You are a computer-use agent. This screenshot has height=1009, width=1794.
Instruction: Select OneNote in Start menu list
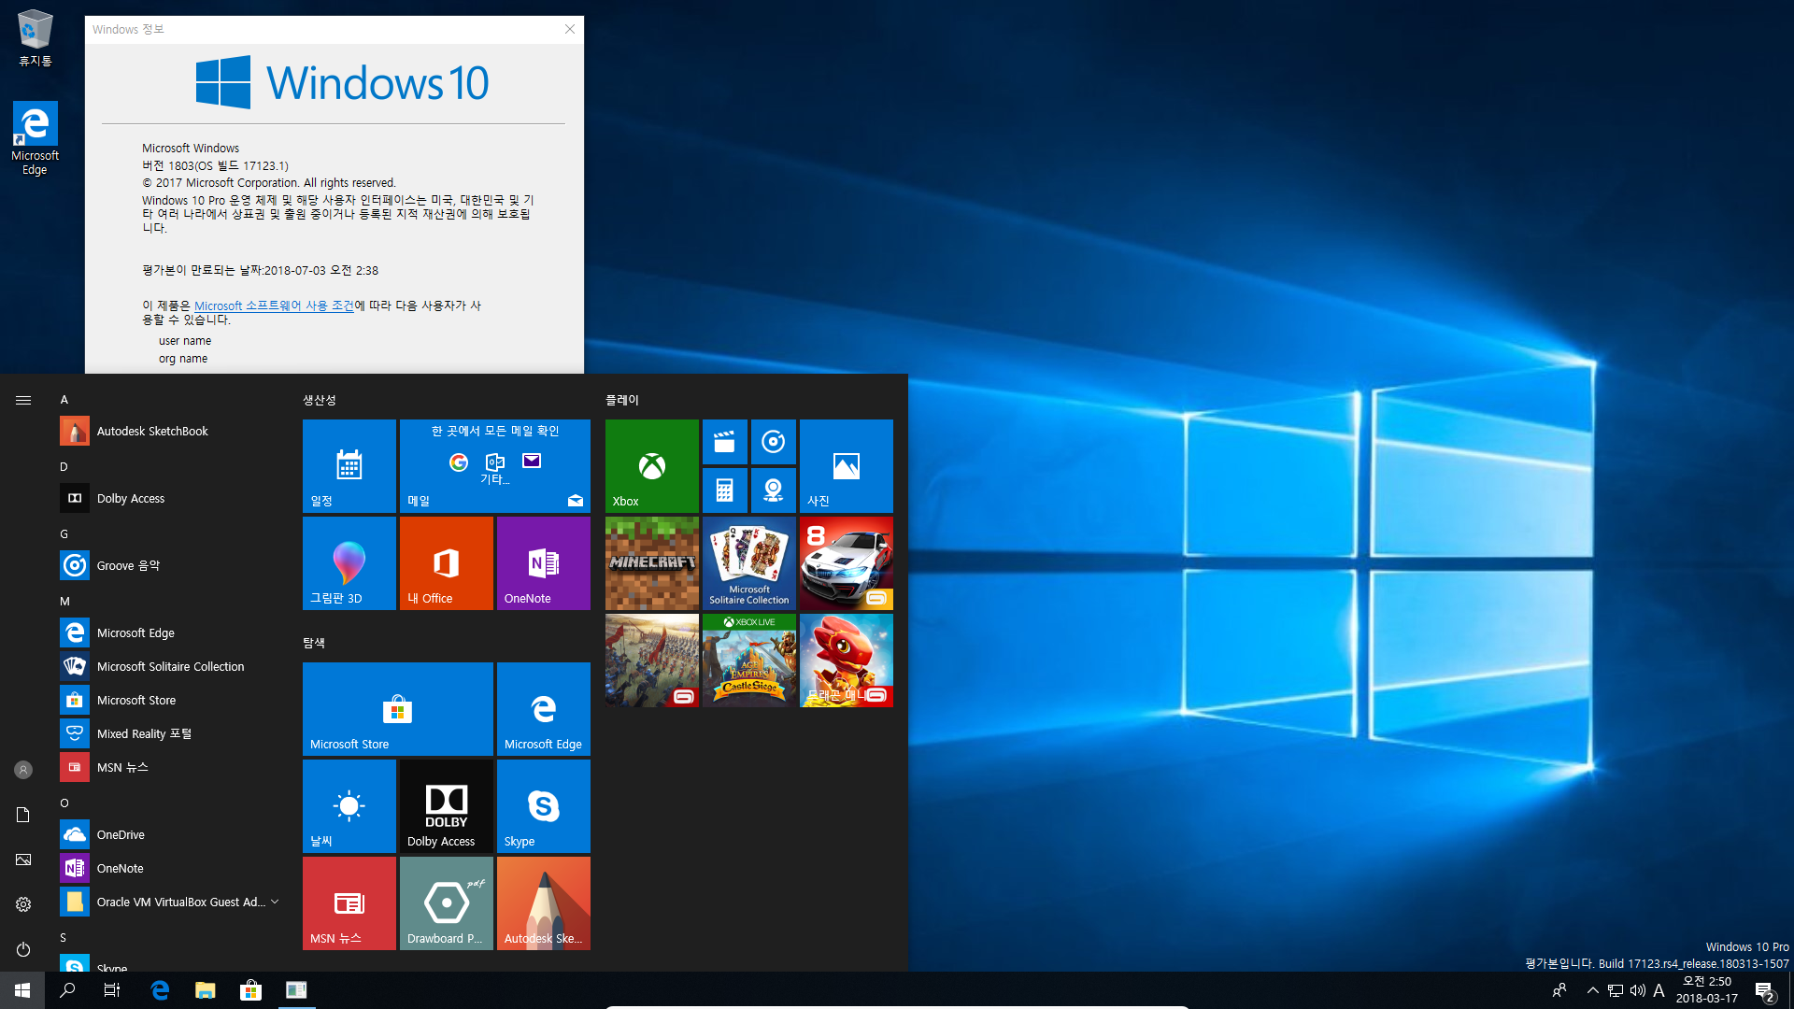(120, 867)
